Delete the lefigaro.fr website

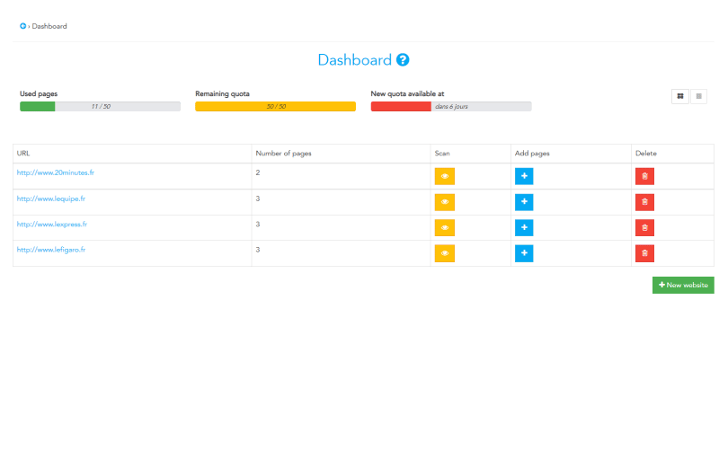point(644,253)
